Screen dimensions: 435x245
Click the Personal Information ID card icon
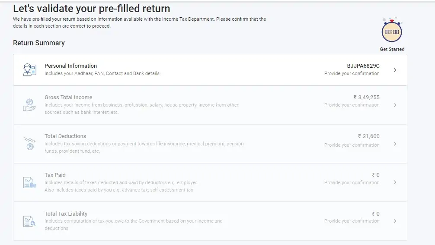pos(30,70)
